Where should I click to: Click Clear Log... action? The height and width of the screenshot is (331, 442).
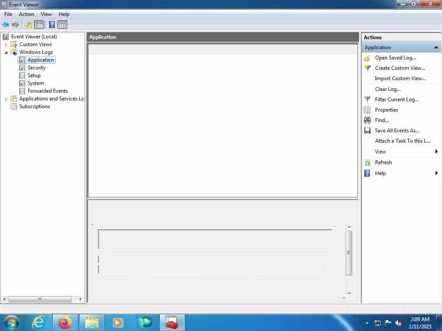point(388,89)
